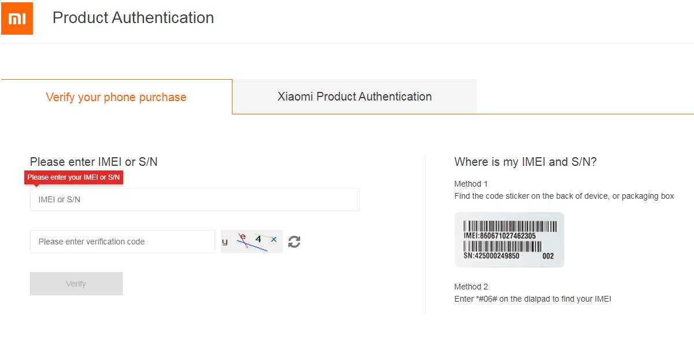Click the captcha code image
Image resolution: width=694 pixels, height=349 pixels.
[252, 242]
